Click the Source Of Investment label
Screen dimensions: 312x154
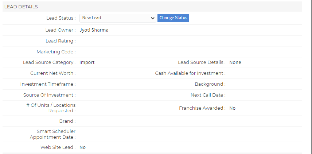(x=49, y=95)
